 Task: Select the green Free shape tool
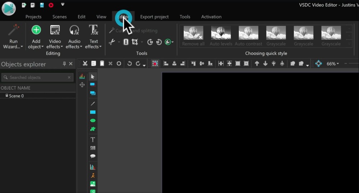(x=93, y=129)
